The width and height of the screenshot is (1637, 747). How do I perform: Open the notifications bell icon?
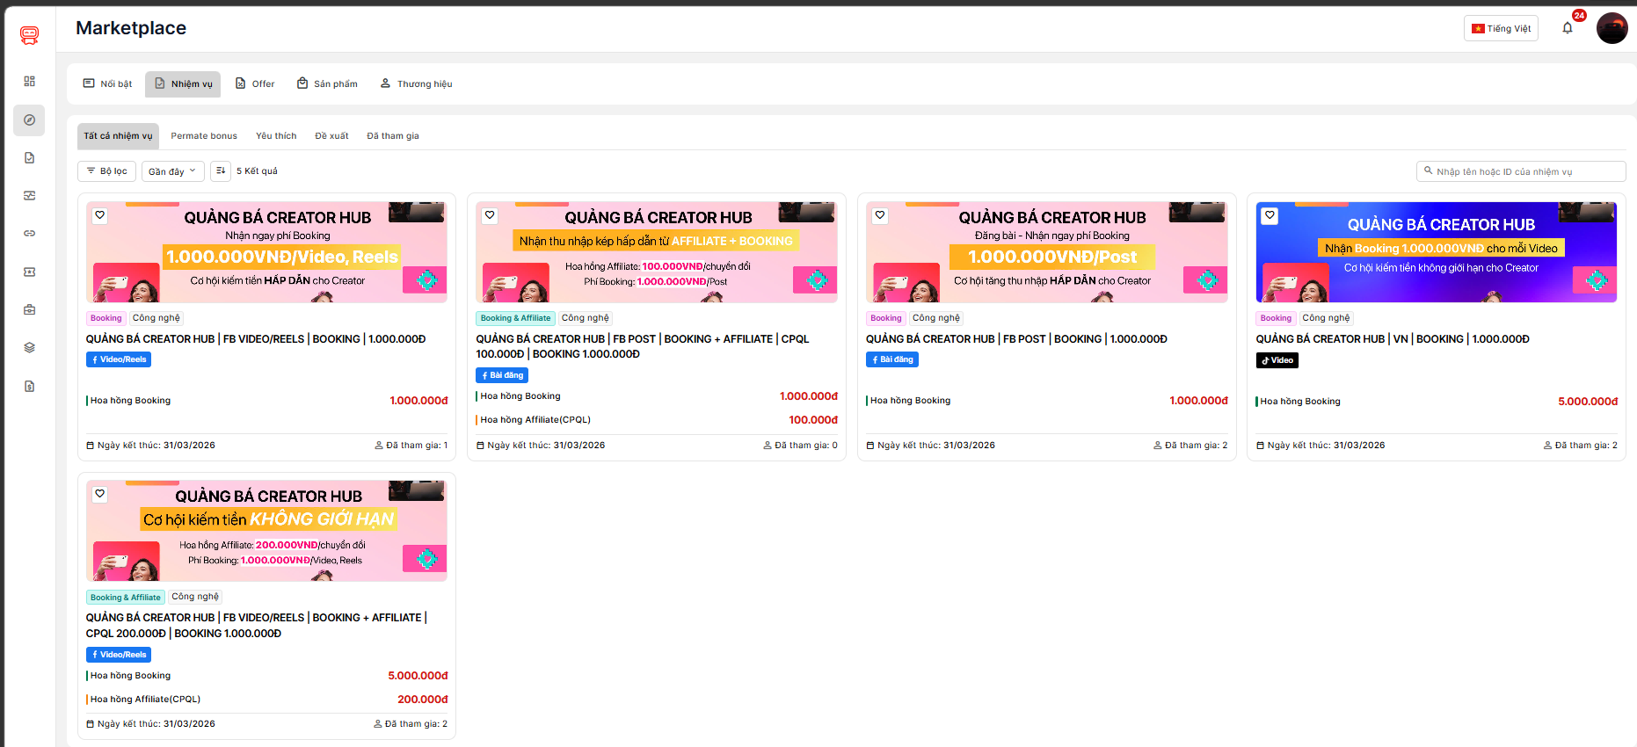tap(1567, 28)
